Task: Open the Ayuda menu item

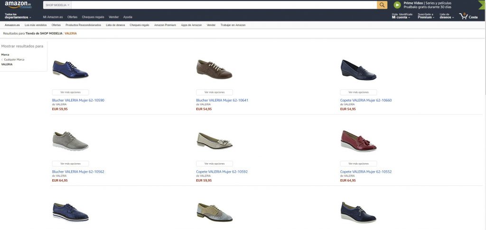Action: tap(128, 17)
